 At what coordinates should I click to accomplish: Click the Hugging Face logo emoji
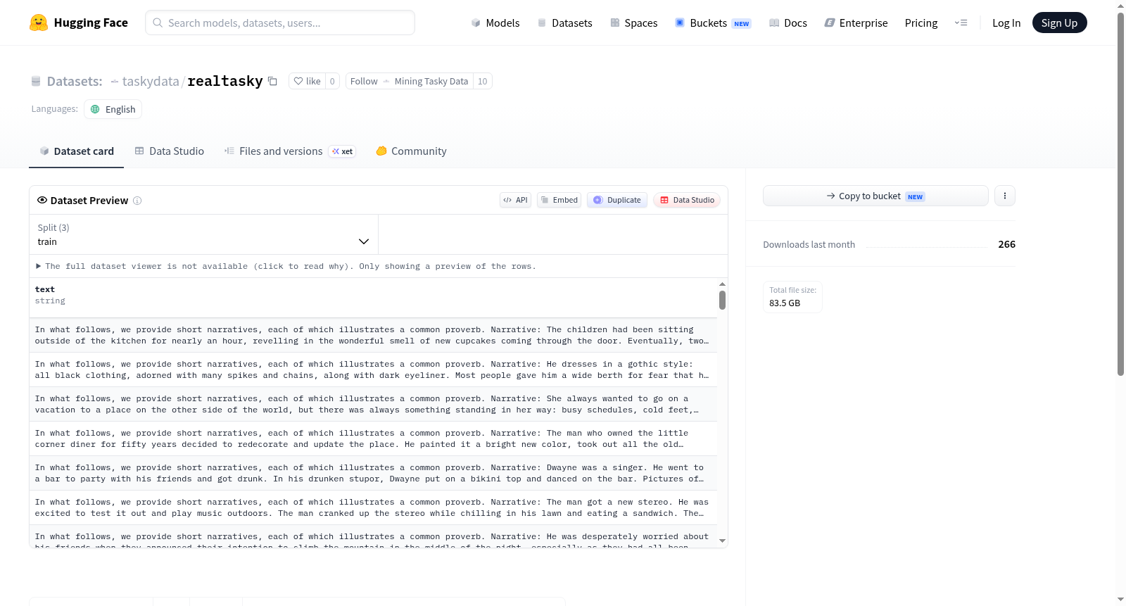pos(39,23)
